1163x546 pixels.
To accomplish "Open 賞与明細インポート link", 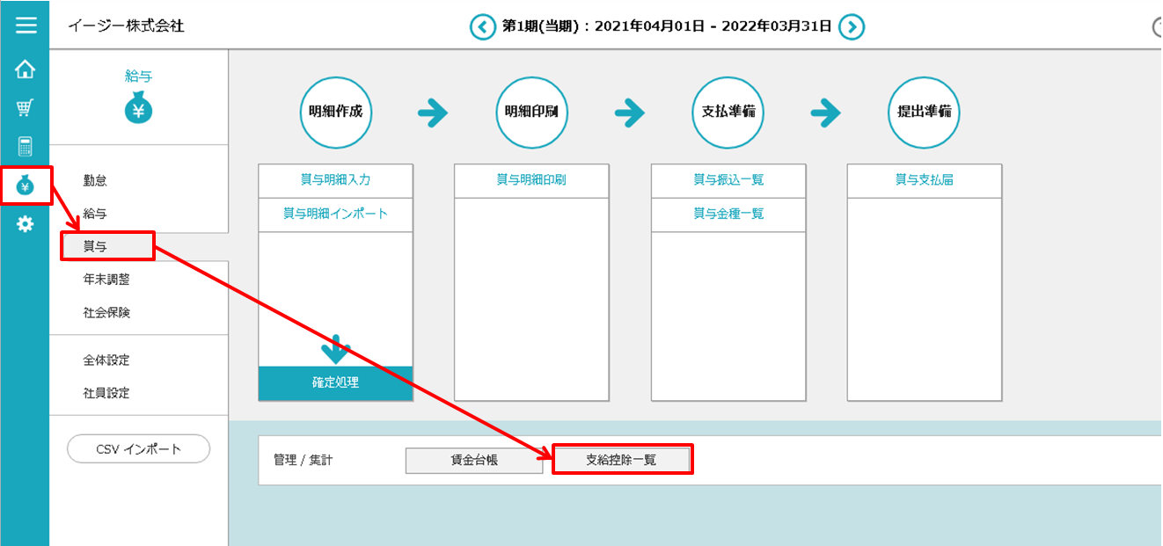I will point(335,214).
